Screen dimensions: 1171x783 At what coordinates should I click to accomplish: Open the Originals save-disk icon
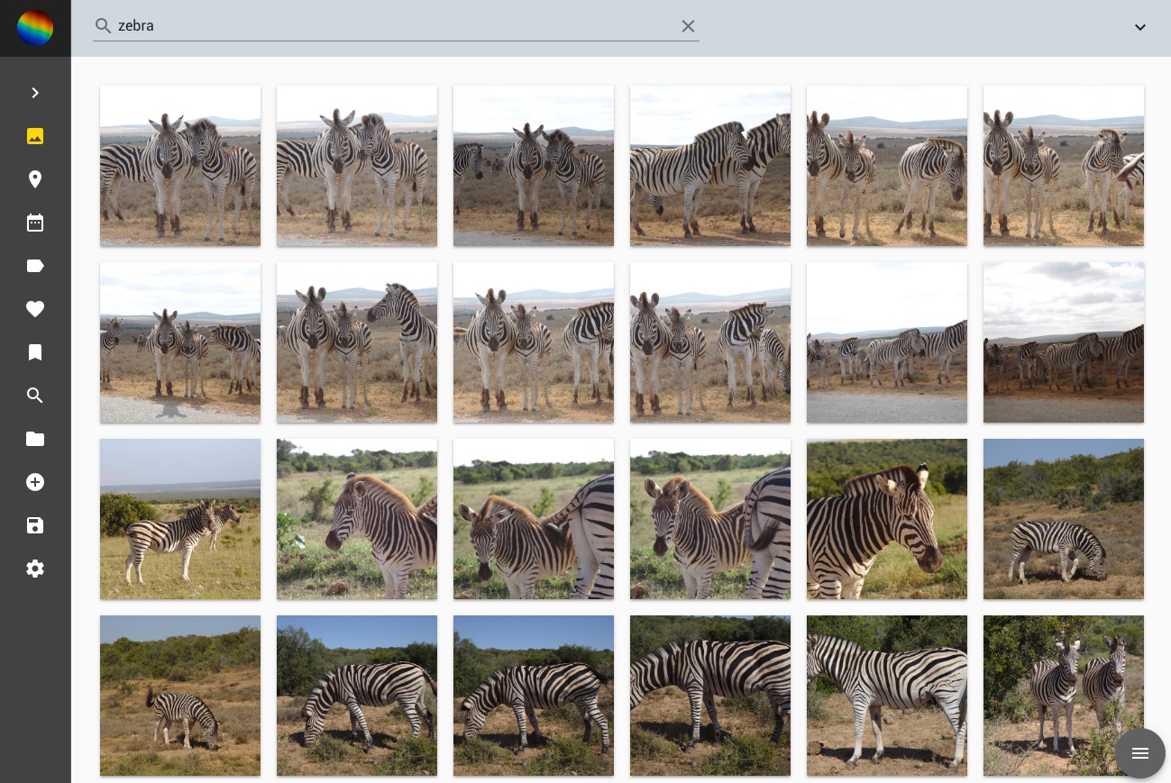(x=35, y=525)
